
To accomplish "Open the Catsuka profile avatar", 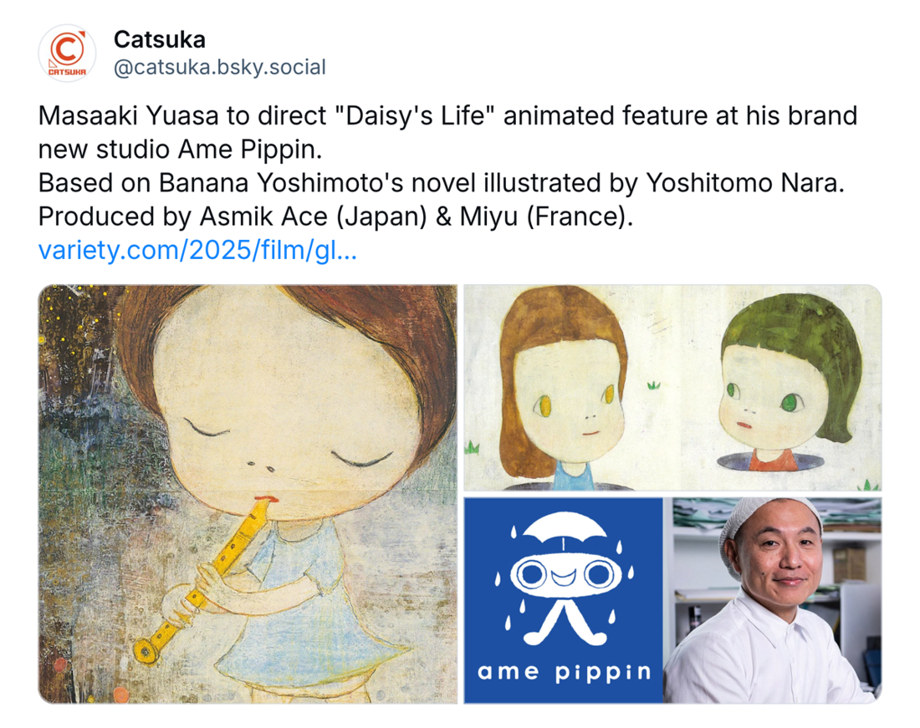I will 68,53.
